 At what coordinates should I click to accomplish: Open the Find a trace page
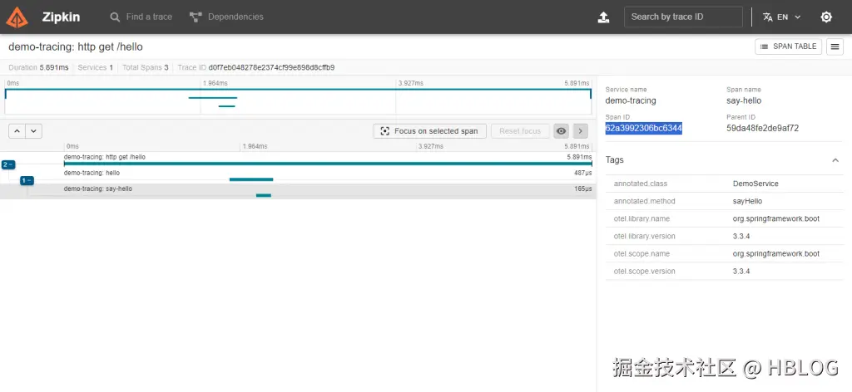pos(141,17)
